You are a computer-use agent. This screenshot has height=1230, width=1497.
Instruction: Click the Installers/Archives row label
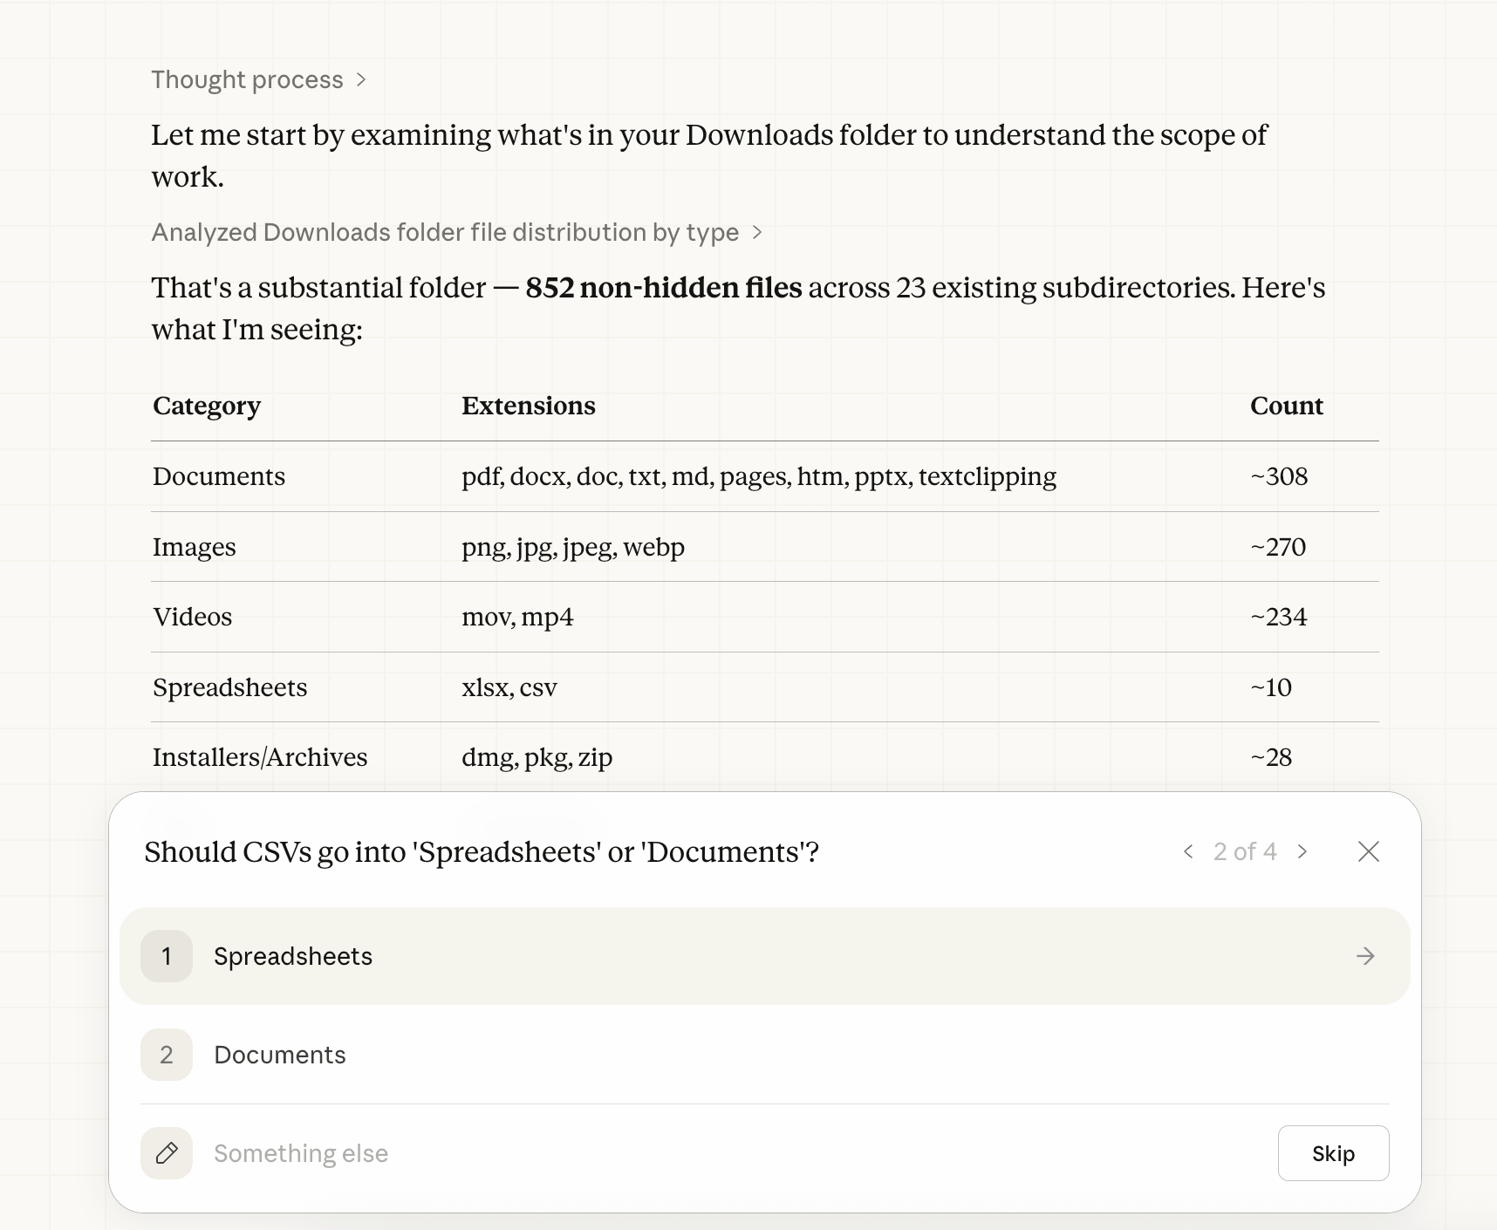(x=260, y=757)
